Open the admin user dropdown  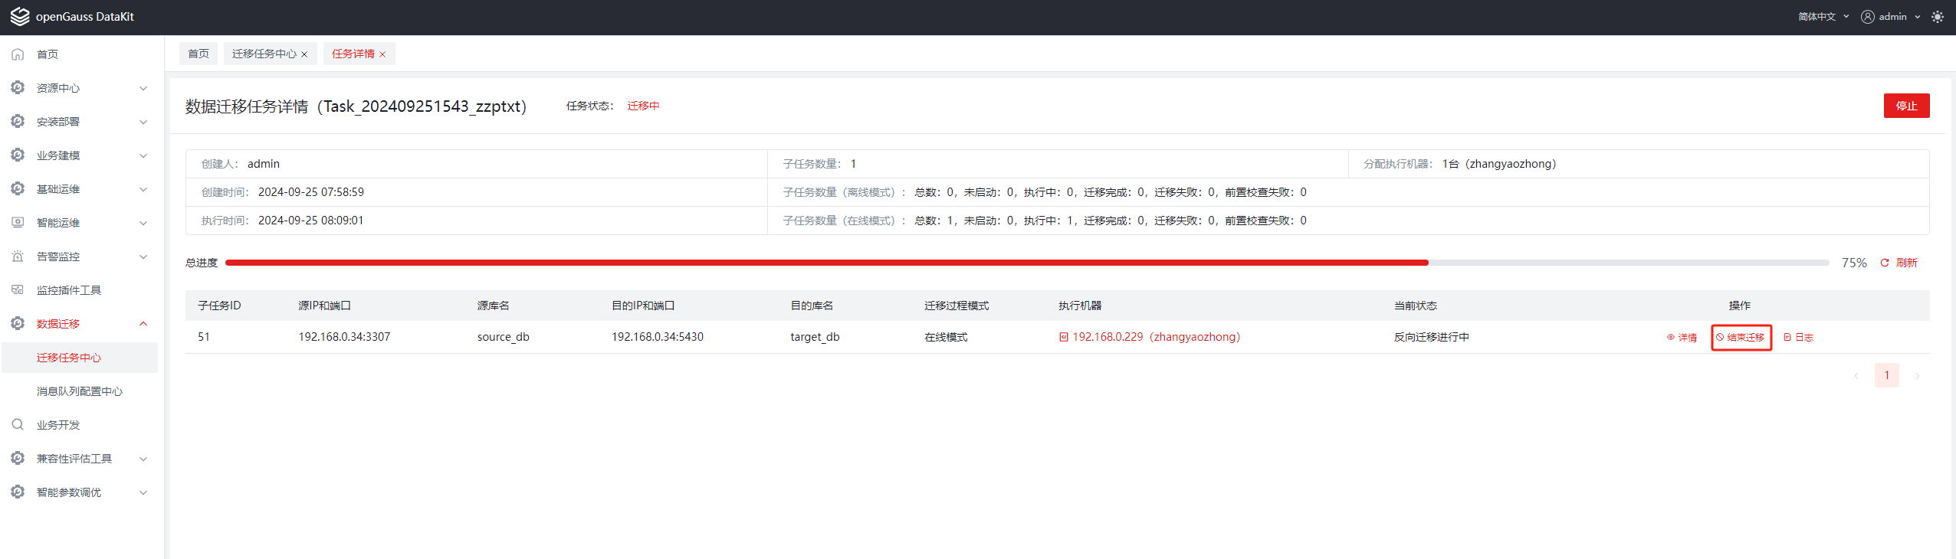click(1891, 17)
